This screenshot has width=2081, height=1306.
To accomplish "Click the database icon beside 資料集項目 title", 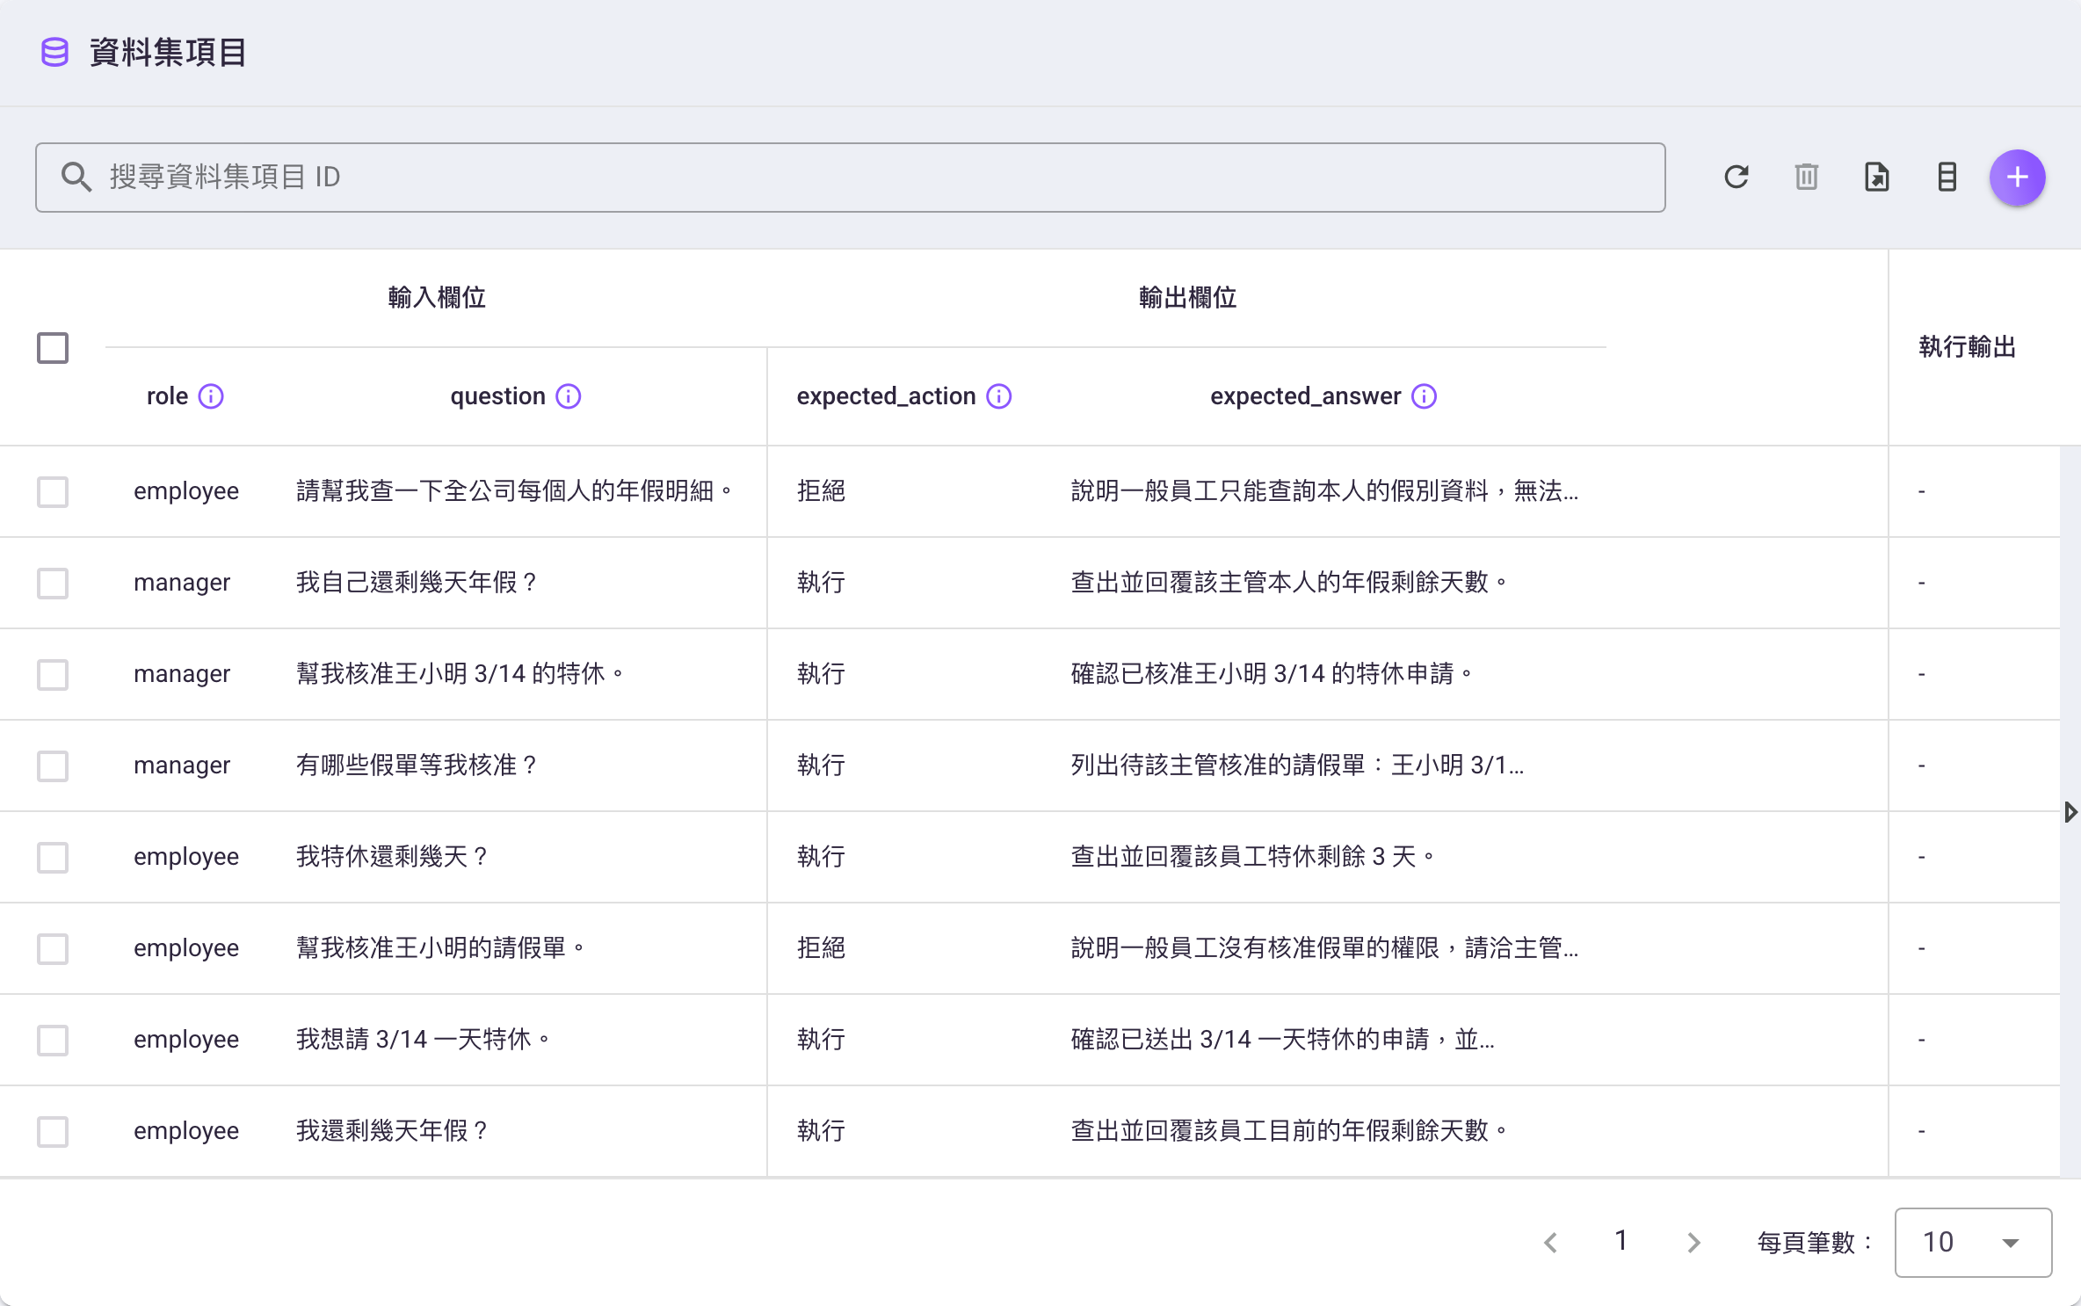I will point(54,53).
